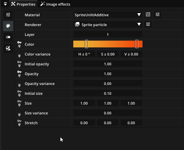This screenshot has height=150, width=184.
Task: Click the third Stretch value field
Action: (131, 123)
